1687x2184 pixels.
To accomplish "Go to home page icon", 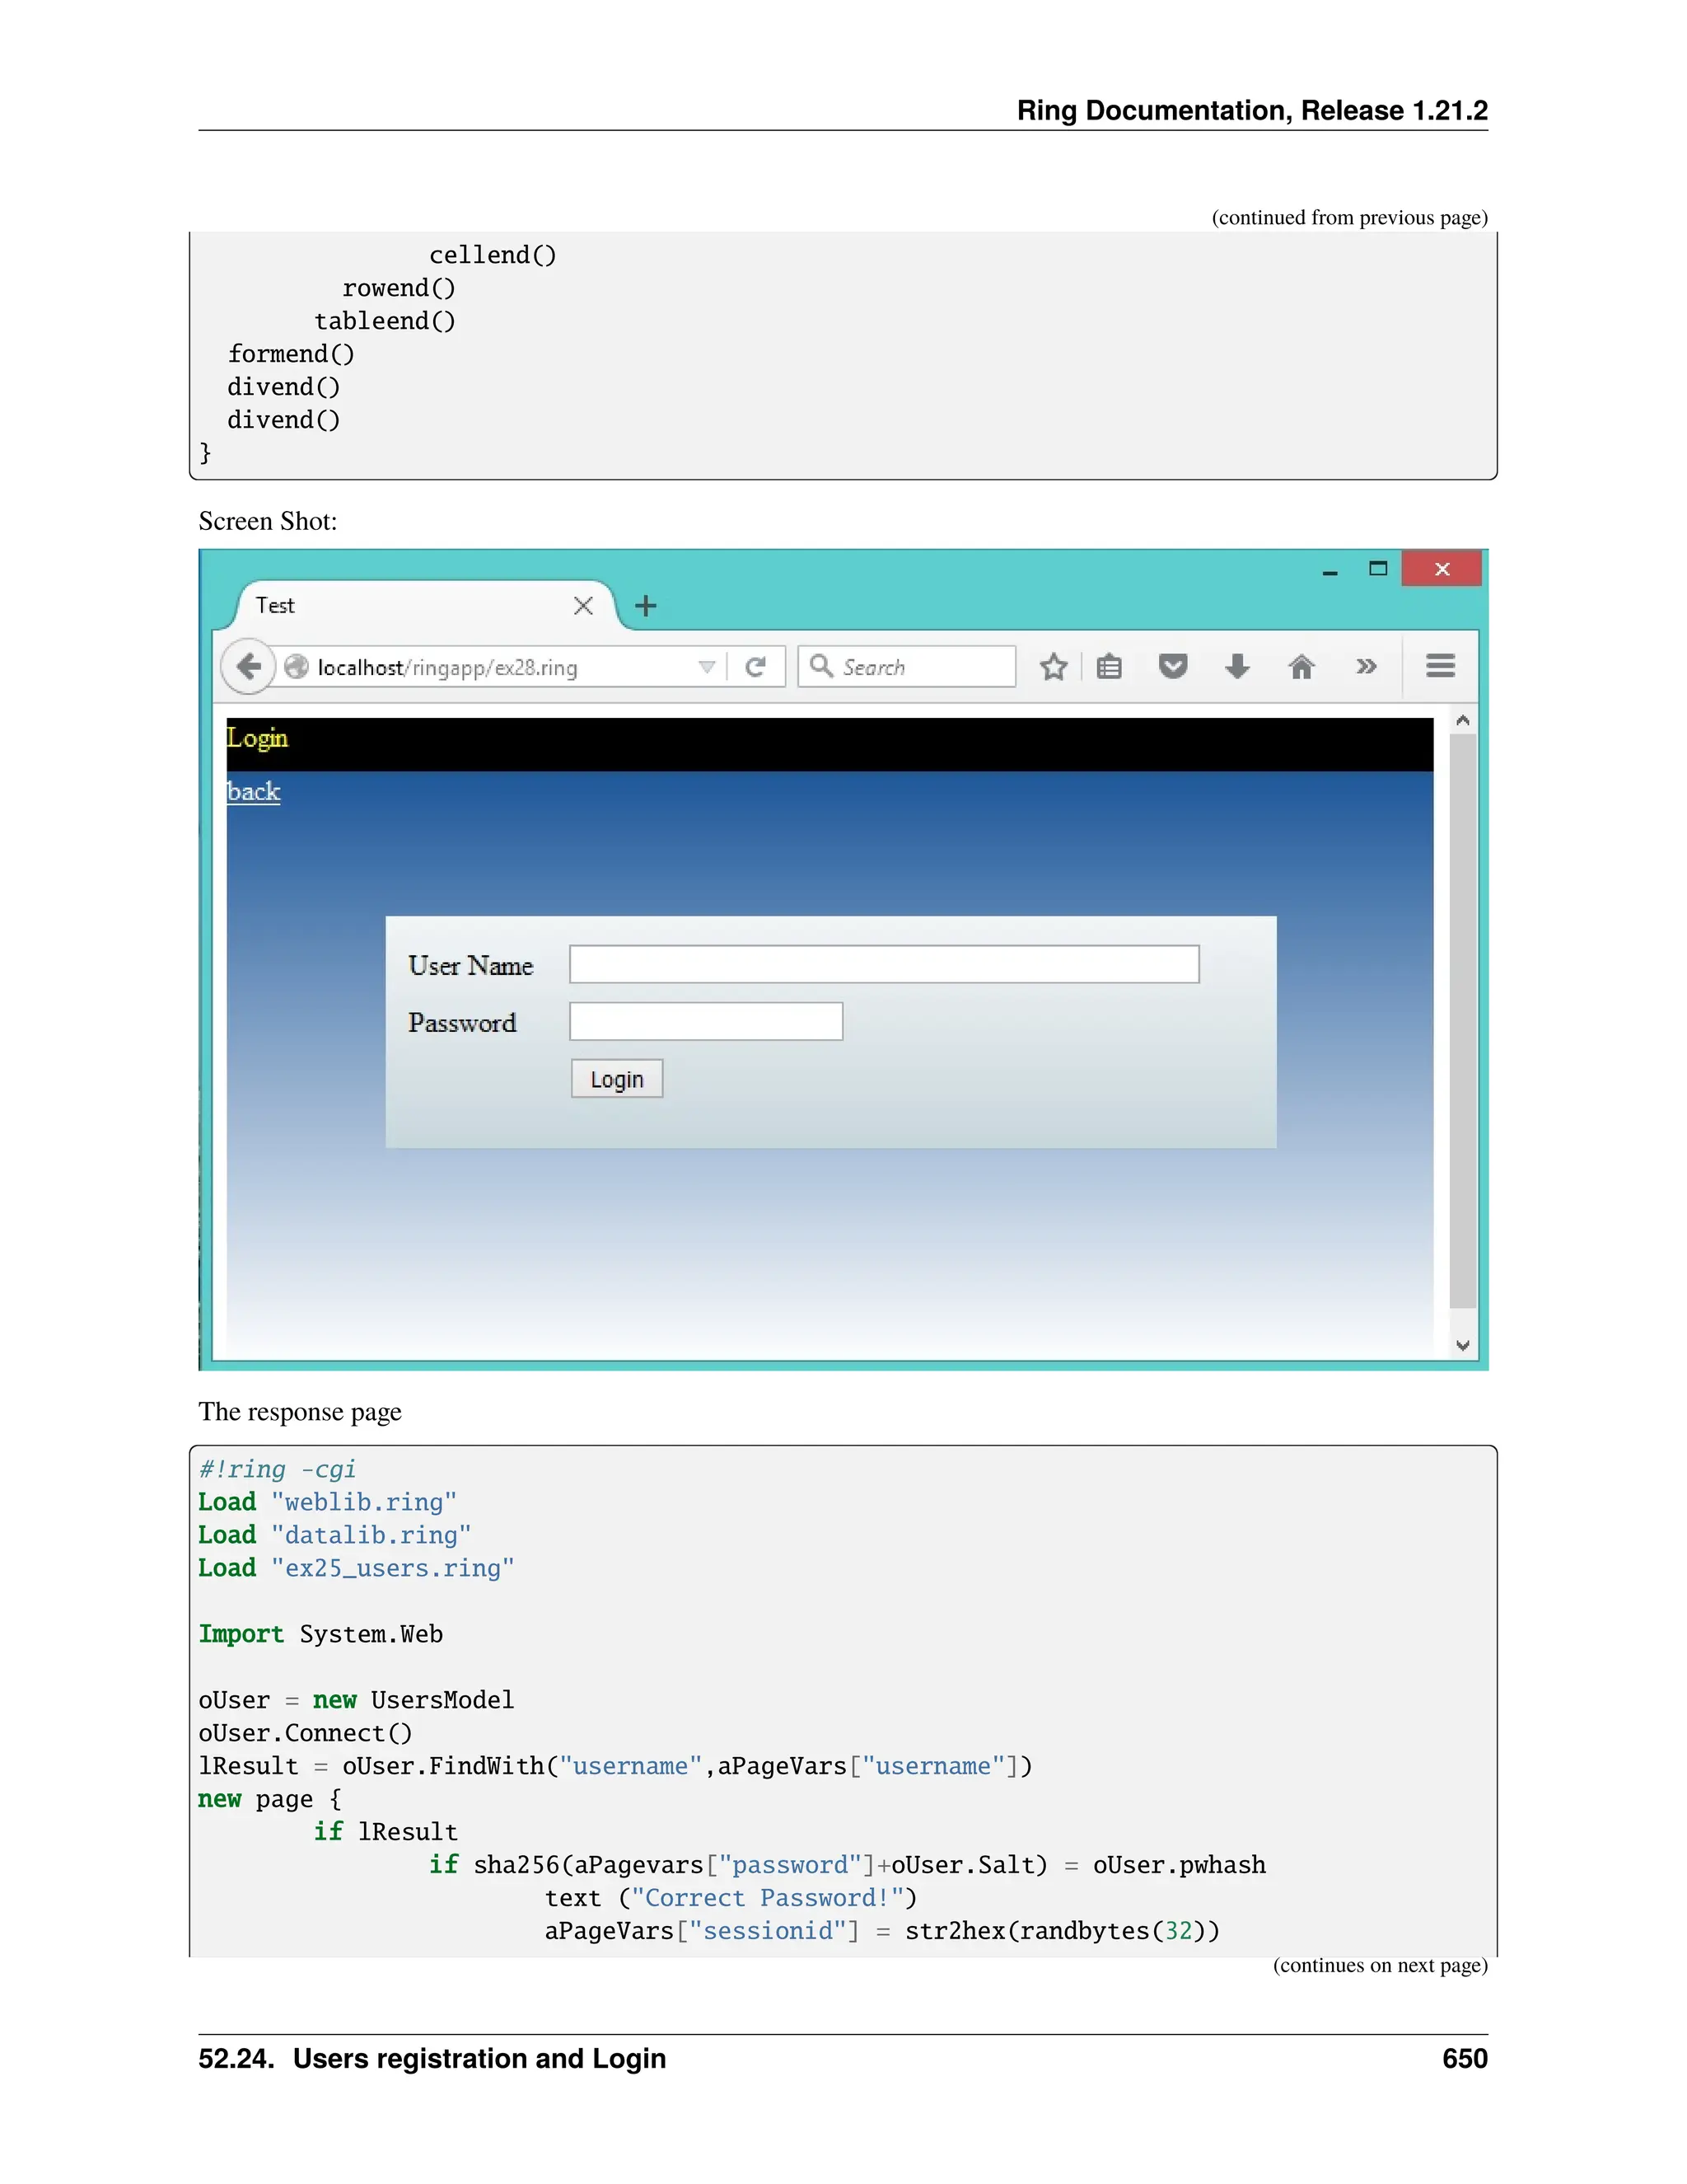I will coord(1300,667).
